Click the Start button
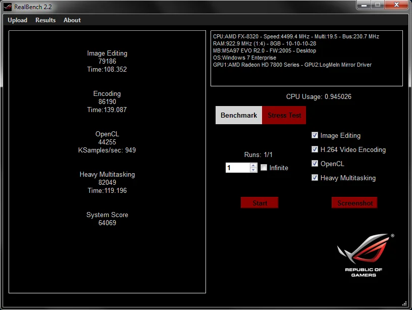The width and height of the screenshot is (412, 310). (x=260, y=202)
